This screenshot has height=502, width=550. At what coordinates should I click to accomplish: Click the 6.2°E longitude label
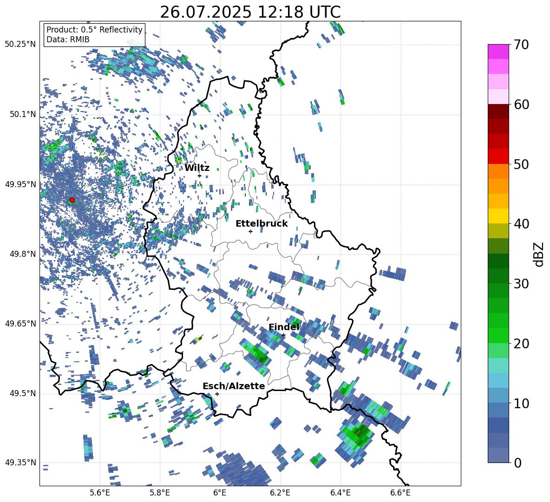[x=280, y=493]
